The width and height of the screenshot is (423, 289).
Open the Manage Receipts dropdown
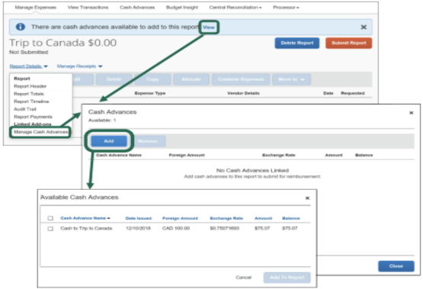79,66
